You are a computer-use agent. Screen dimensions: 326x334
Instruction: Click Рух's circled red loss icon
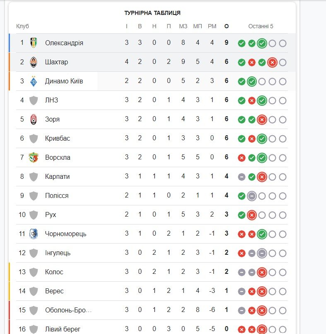coord(252,215)
